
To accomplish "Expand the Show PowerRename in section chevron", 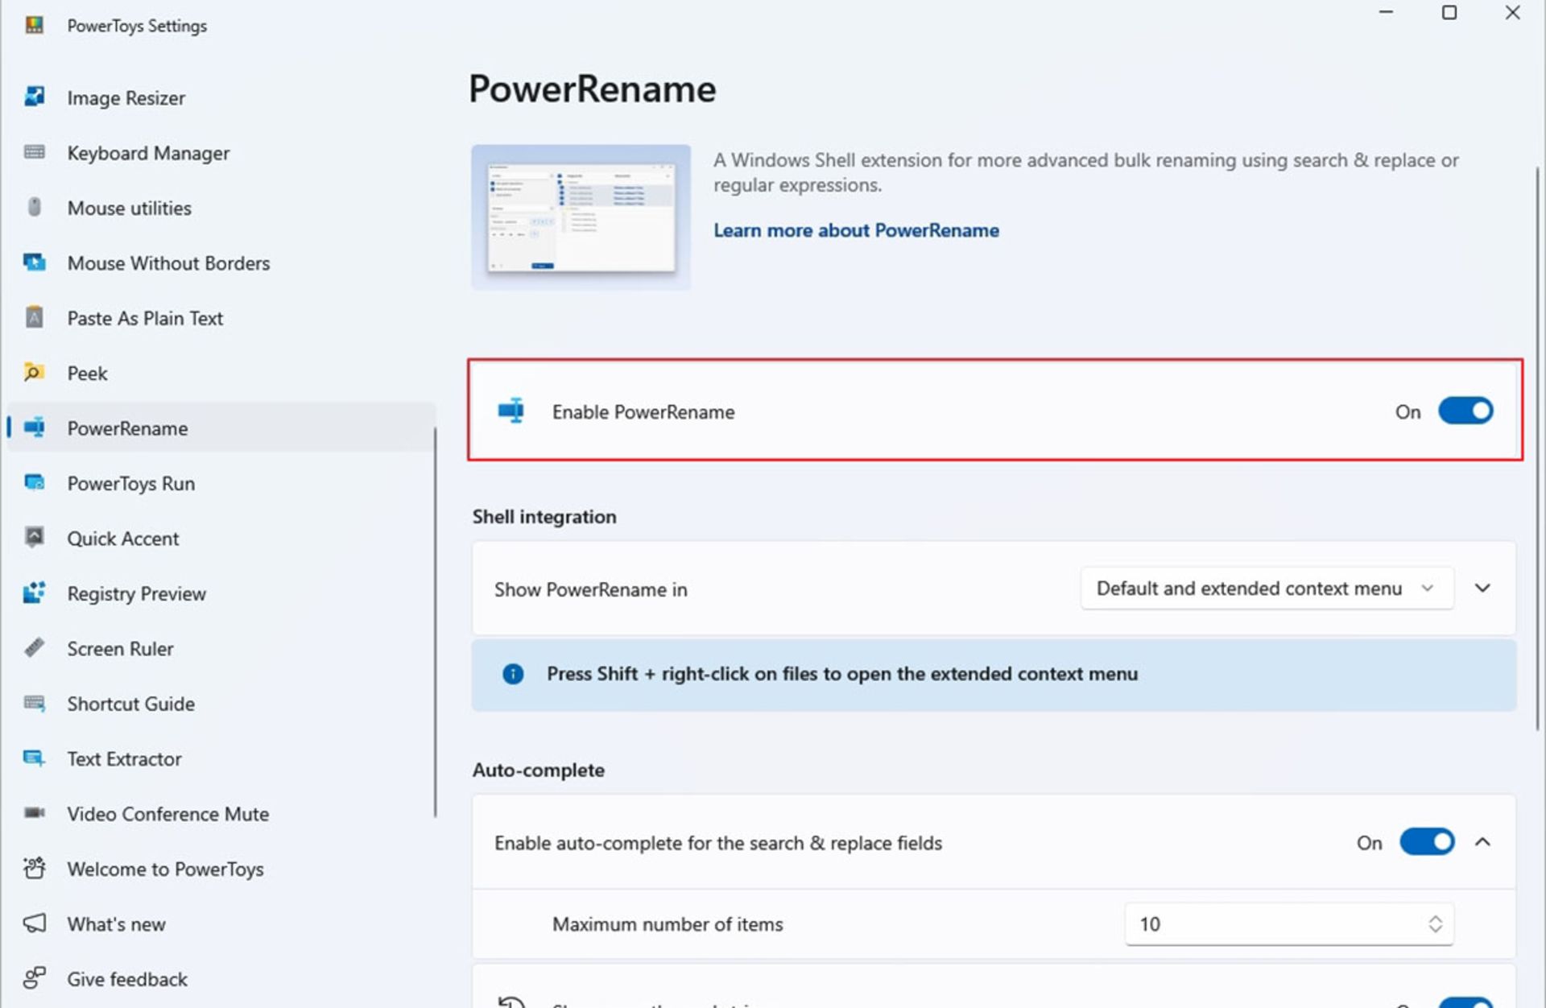I will pos(1482,589).
